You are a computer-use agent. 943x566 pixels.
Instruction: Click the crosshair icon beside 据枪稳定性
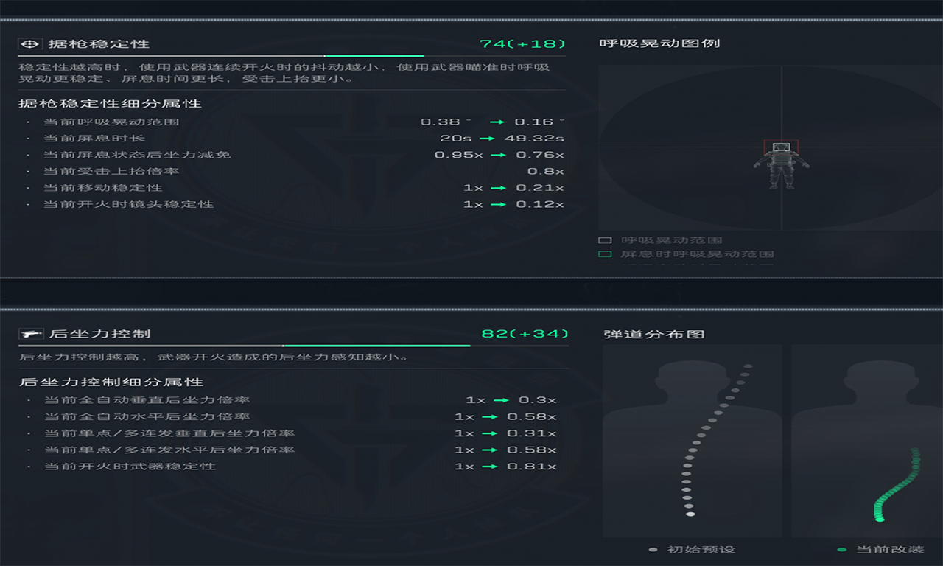coord(32,44)
